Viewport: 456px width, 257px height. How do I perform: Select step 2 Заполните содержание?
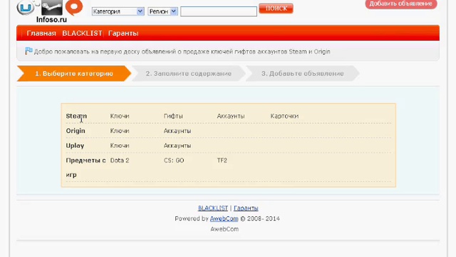tap(188, 74)
